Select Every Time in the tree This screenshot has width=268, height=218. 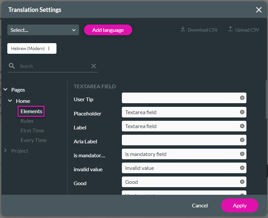33,140
